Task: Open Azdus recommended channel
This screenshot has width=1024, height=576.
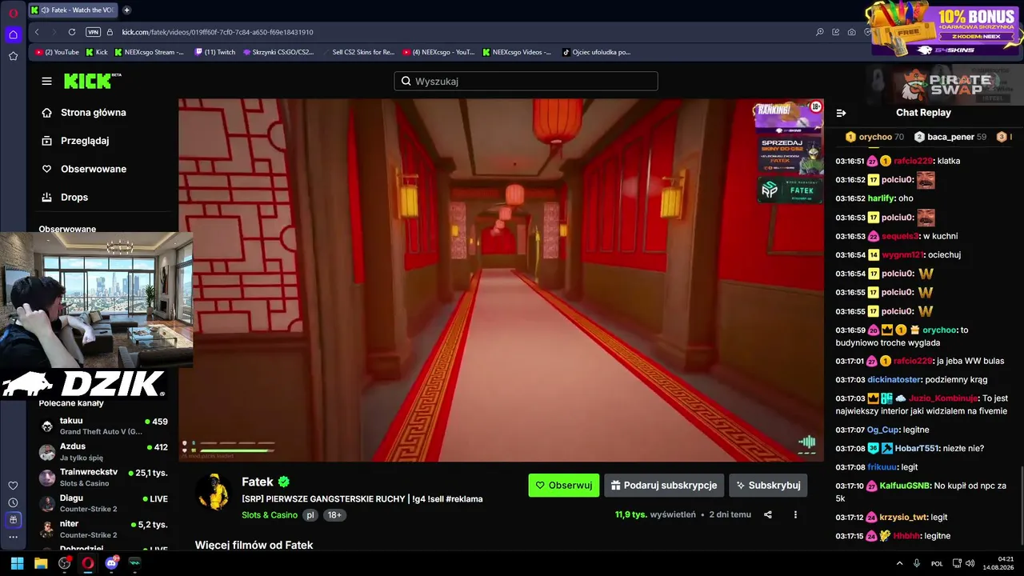Action: tap(104, 451)
